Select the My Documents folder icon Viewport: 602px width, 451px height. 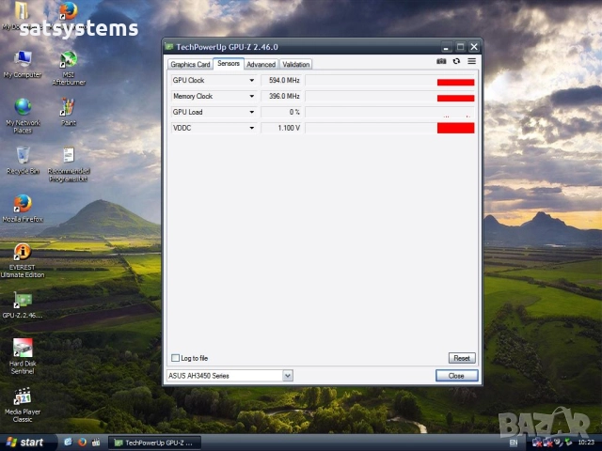point(21,15)
